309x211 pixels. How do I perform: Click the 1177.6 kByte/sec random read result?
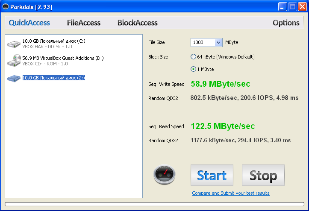pos(241,140)
